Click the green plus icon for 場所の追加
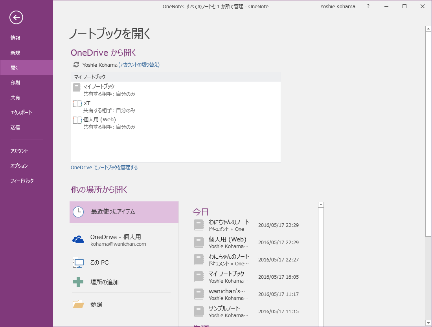432x327 pixels. pos(78,282)
